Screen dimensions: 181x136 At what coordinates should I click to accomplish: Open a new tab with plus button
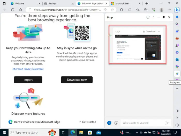point(147,4)
